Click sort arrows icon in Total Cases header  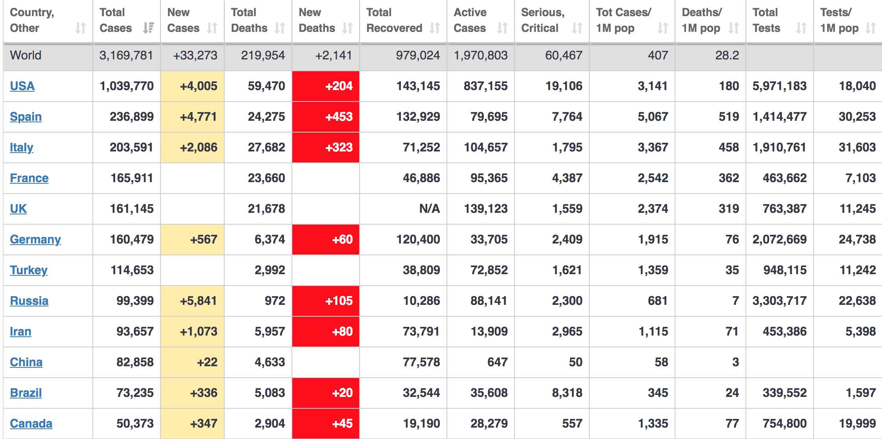pos(148,28)
